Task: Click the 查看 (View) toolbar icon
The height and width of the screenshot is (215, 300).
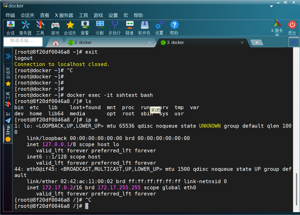Action: (85, 28)
